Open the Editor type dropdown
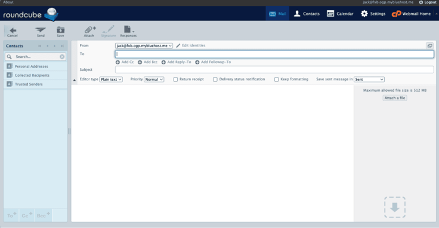 tap(111, 79)
